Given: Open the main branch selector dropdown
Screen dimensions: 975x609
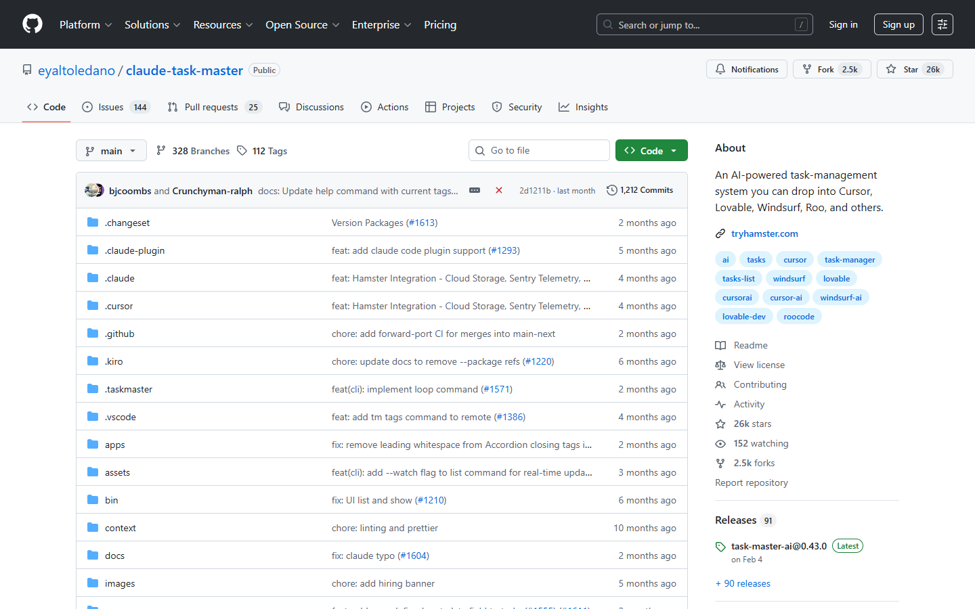Looking at the screenshot, I should click(x=111, y=150).
